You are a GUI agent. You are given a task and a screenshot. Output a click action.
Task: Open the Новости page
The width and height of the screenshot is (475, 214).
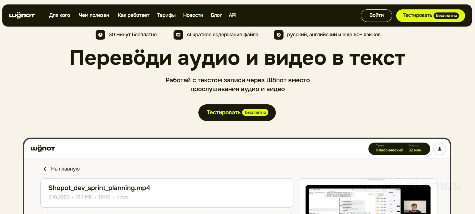point(193,15)
